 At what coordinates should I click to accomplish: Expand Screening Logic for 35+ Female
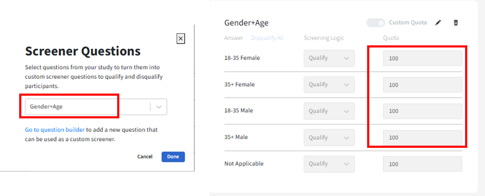coord(329,85)
